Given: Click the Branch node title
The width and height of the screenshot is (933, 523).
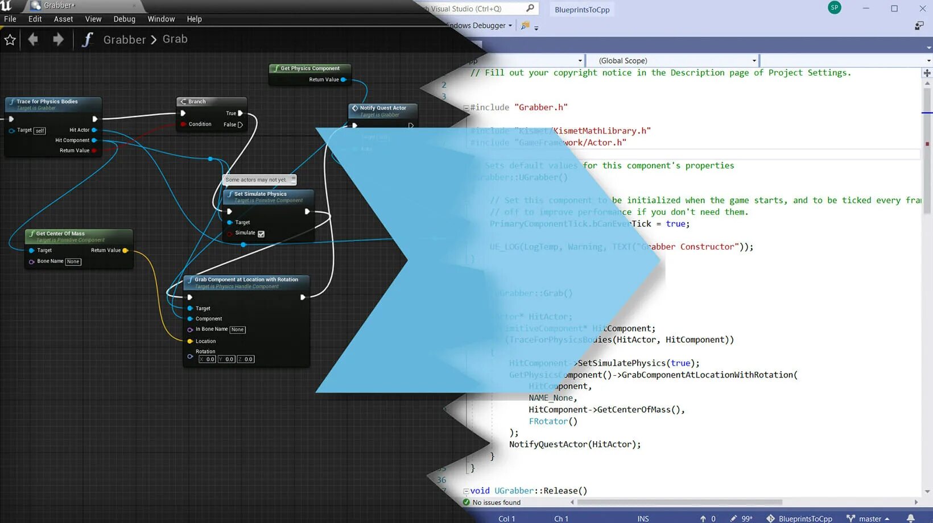Looking at the screenshot, I should (x=197, y=102).
